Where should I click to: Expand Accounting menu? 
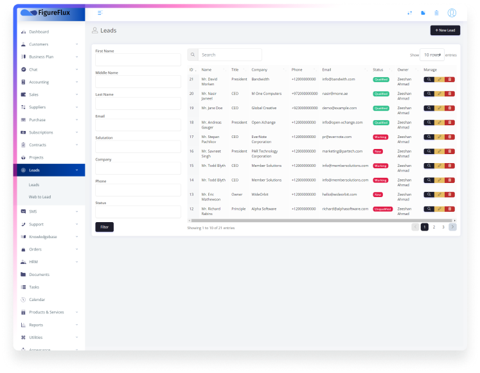point(49,82)
